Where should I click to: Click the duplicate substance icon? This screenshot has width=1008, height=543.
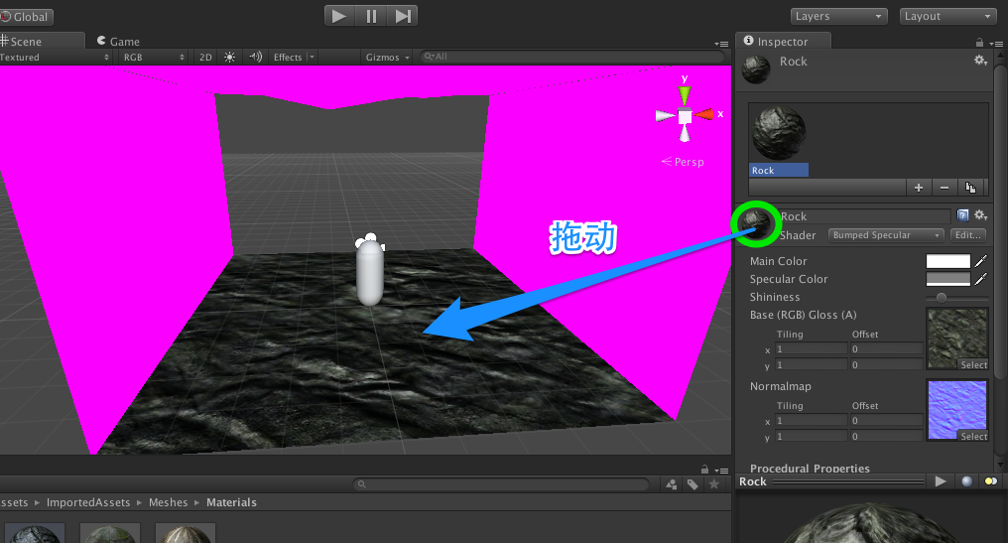click(x=970, y=188)
